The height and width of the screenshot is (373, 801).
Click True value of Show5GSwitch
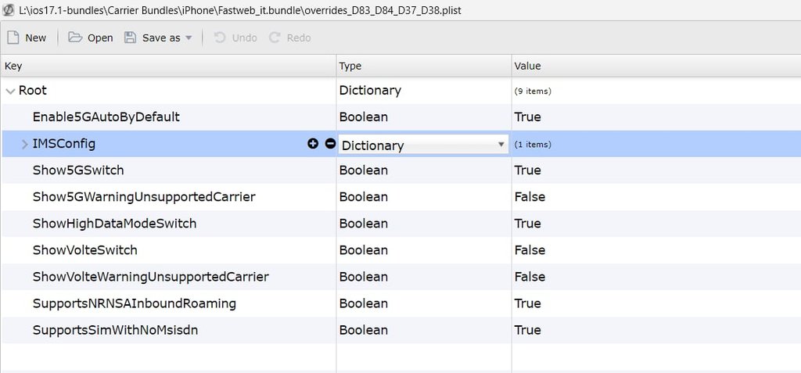[x=528, y=170]
